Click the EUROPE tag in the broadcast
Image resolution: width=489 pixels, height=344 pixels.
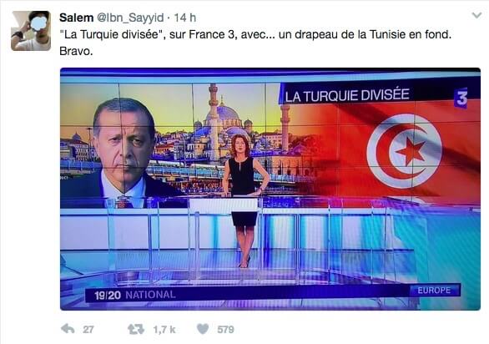pos(434,291)
